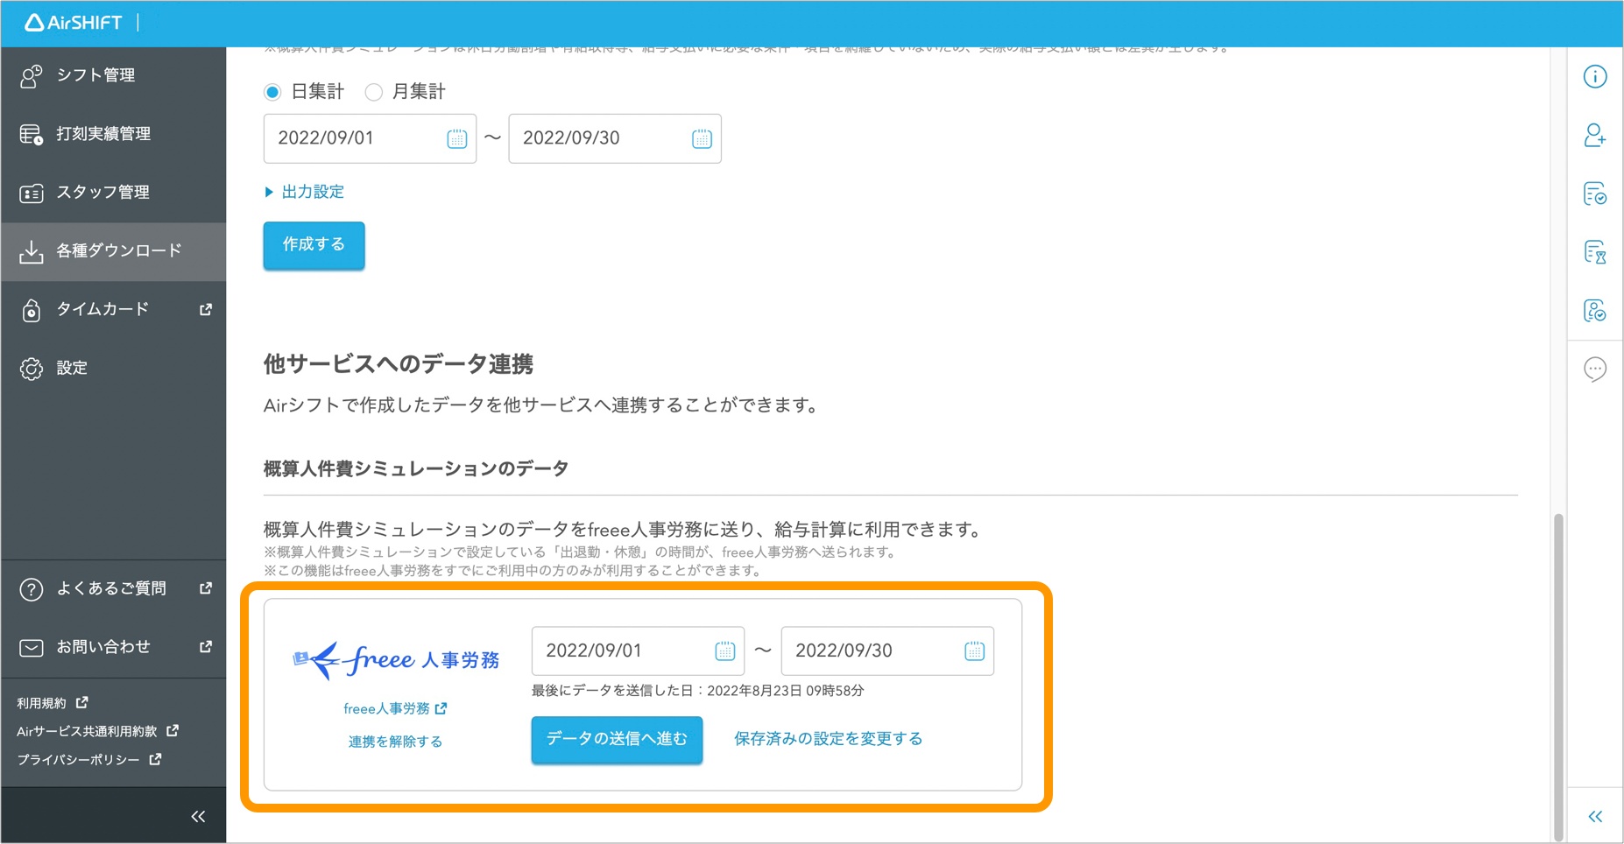Open the document-with-checkmark icon in right sidebar

(1595, 194)
